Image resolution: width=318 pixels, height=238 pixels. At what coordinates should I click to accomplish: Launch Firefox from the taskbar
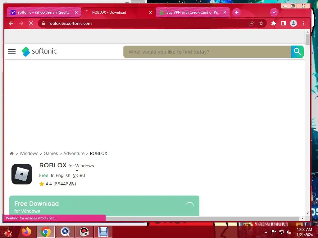pos(26,232)
